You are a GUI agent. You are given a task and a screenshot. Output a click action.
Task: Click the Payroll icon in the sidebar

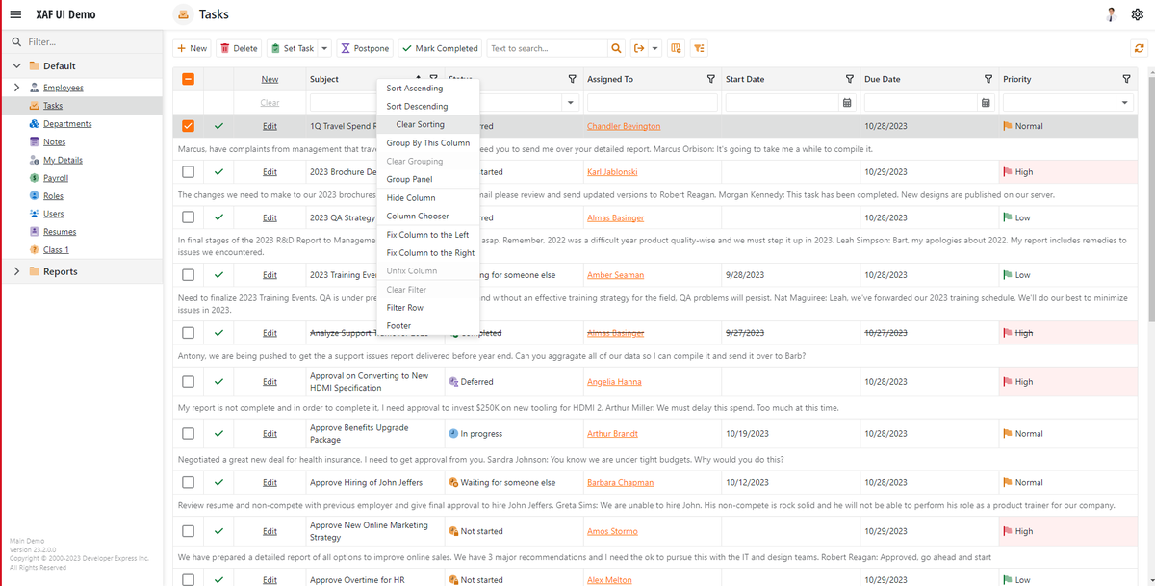click(x=34, y=178)
